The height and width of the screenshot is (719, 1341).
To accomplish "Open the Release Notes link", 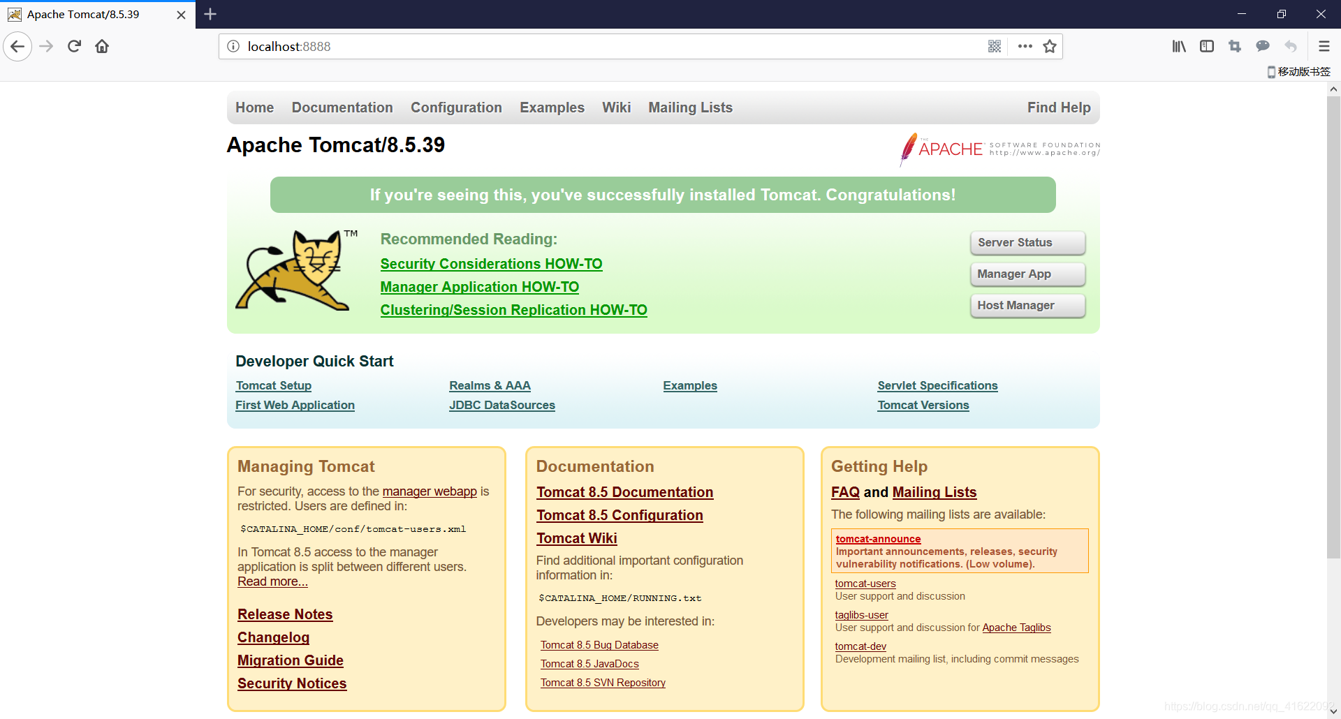I will point(285,614).
